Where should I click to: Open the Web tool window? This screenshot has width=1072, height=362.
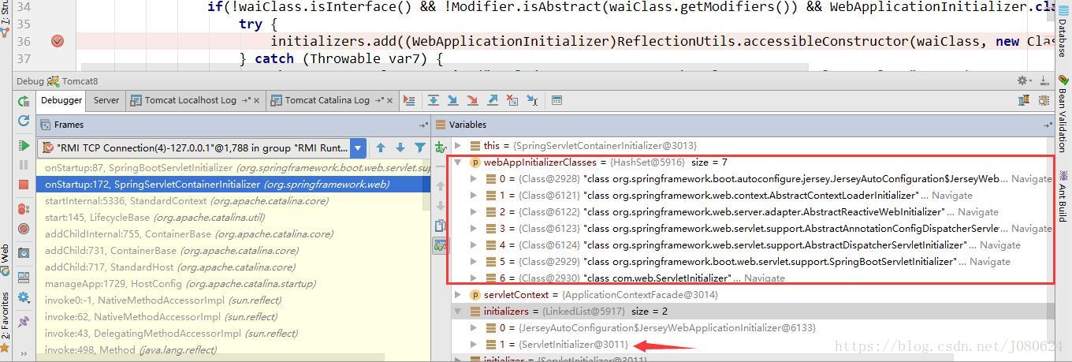click(6, 260)
